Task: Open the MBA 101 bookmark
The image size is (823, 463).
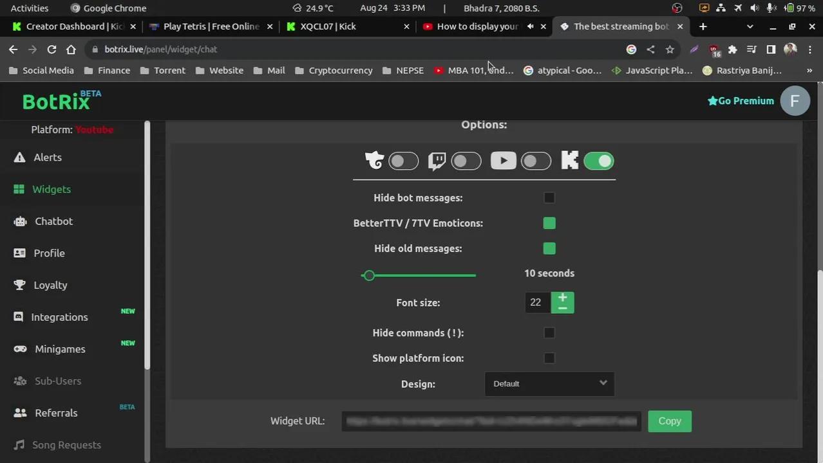Action: 473,71
